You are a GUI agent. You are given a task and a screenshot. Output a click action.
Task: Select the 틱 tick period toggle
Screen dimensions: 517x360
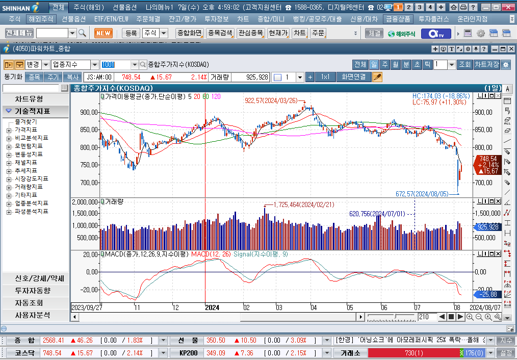428,65
